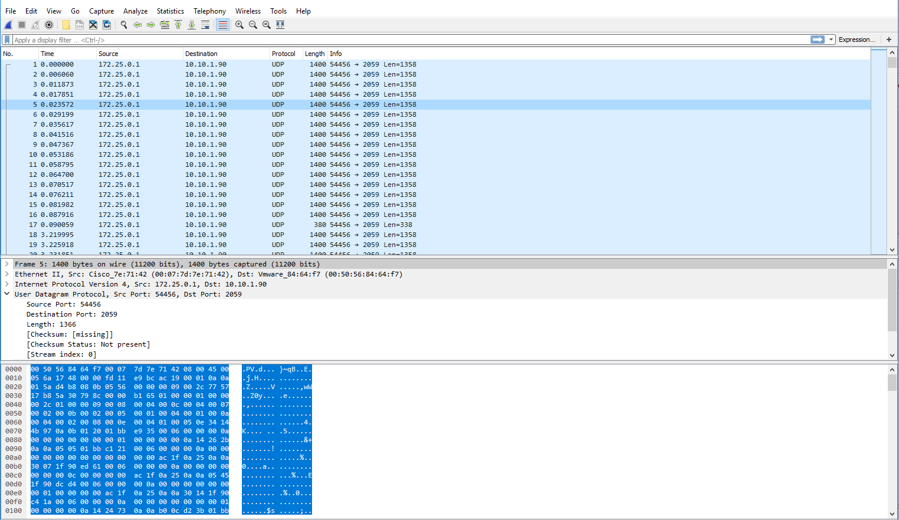Jump to first packet icon

[x=178, y=25]
